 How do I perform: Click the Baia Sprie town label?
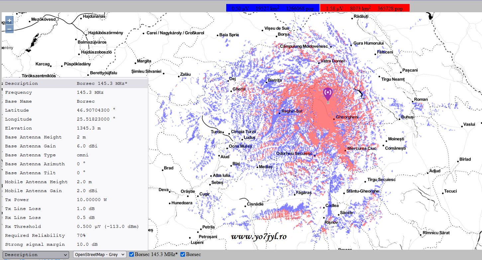click(x=229, y=35)
